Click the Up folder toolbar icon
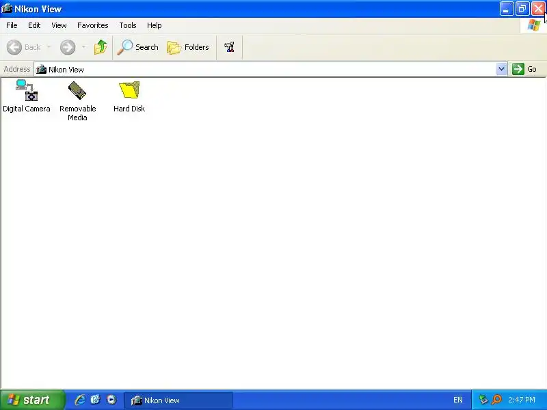547x410 pixels. point(101,47)
